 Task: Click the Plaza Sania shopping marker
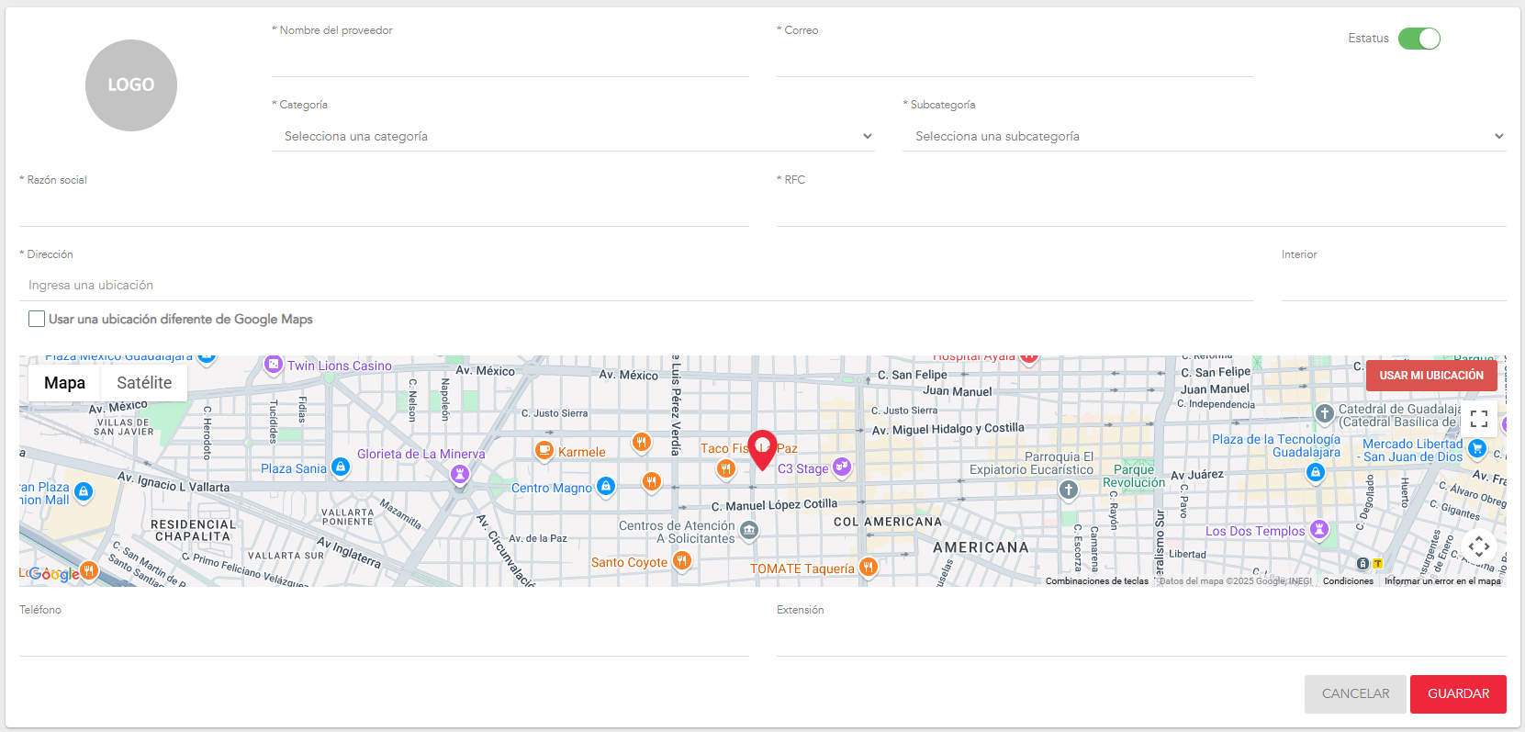[x=341, y=467]
